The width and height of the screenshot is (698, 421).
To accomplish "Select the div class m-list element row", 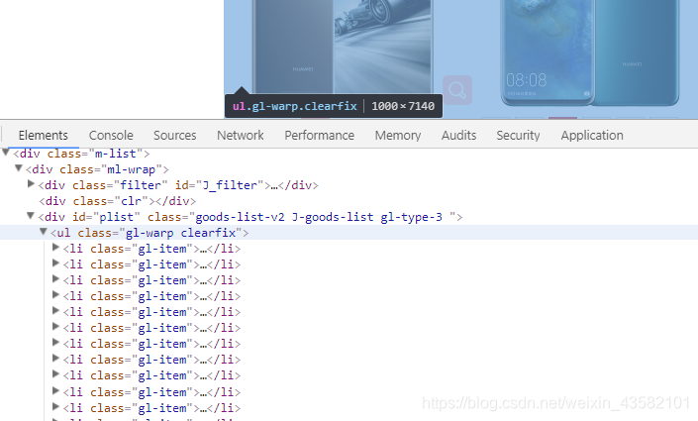I will 349,154.
